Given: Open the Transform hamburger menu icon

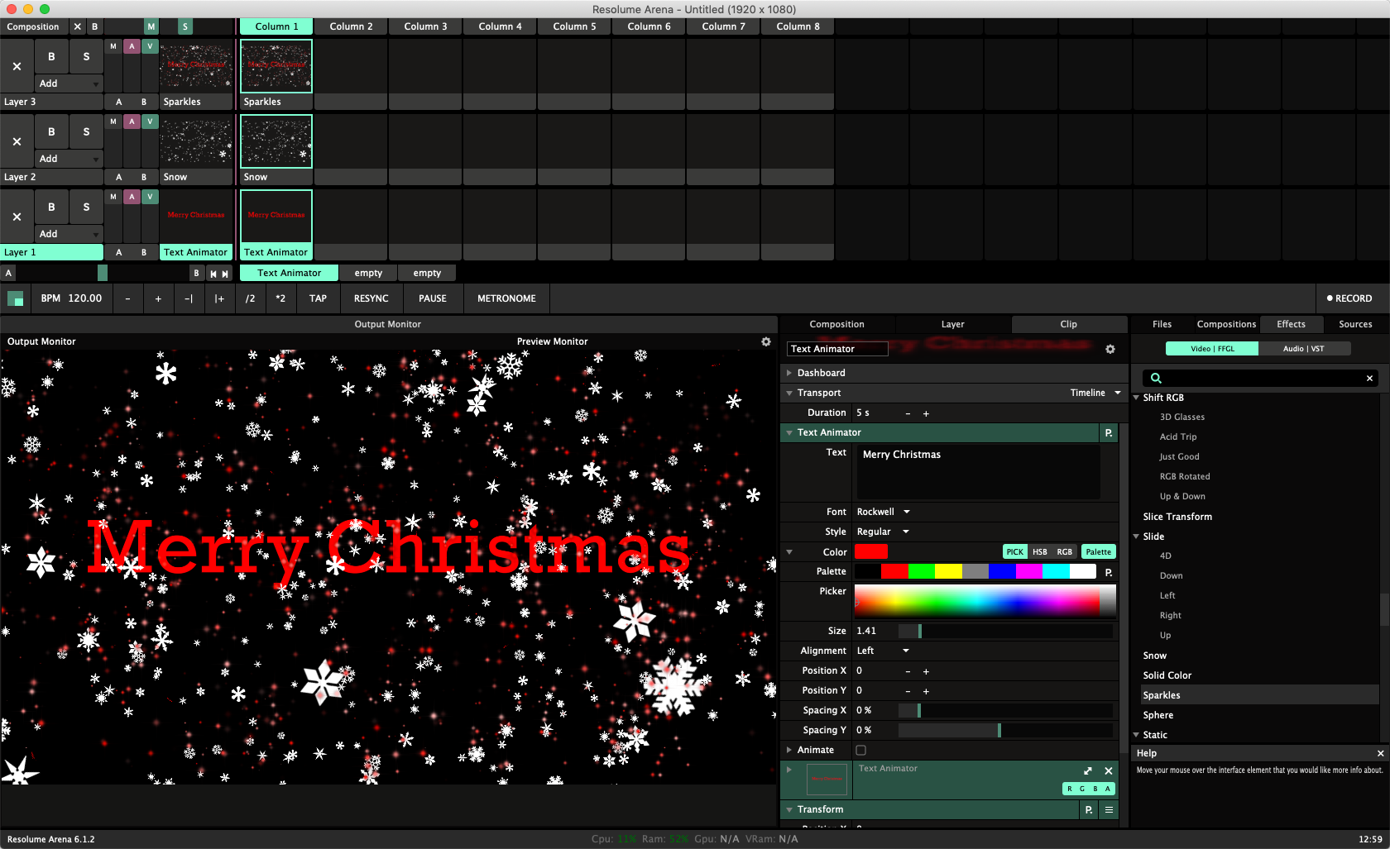Looking at the screenshot, I should pos(1109,809).
